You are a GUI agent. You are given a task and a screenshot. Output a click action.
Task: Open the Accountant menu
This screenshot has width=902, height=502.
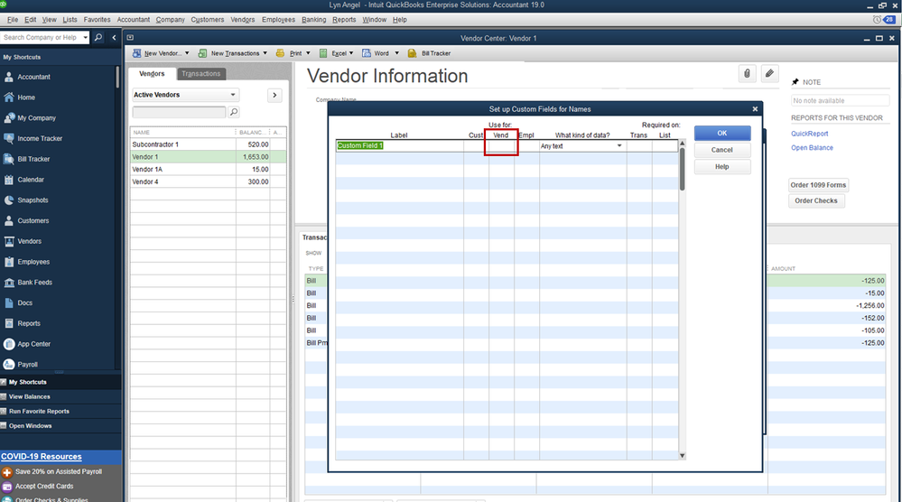[134, 20]
